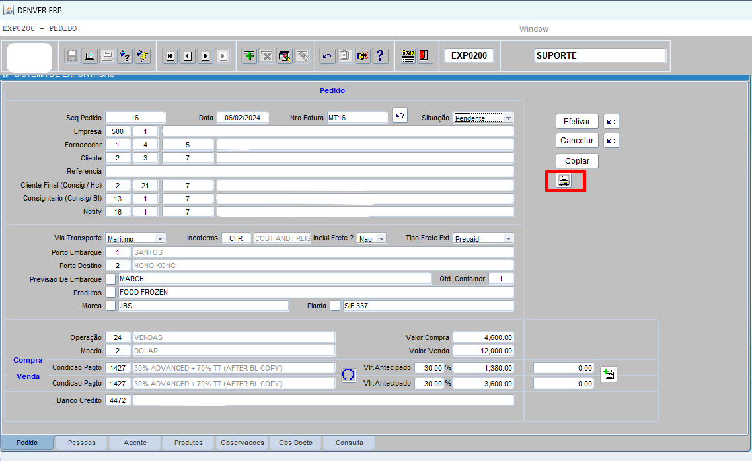This screenshot has width=752, height=461.
Task: Click the green plus document icon
Action: (x=609, y=374)
